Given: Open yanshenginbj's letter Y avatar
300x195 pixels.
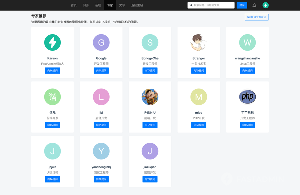Looking at the screenshot, I should (x=101, y=151).
